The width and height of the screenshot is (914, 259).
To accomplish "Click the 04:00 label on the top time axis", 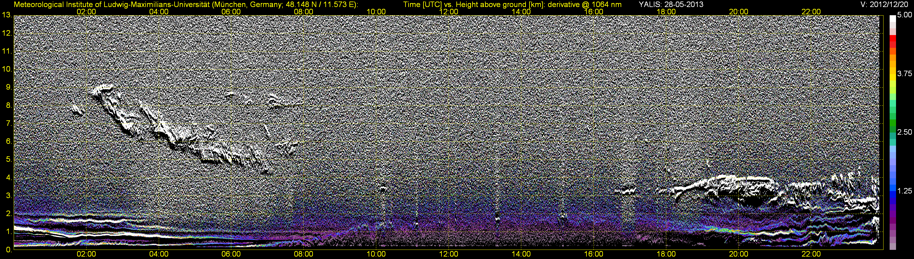I will pos(159,12).
